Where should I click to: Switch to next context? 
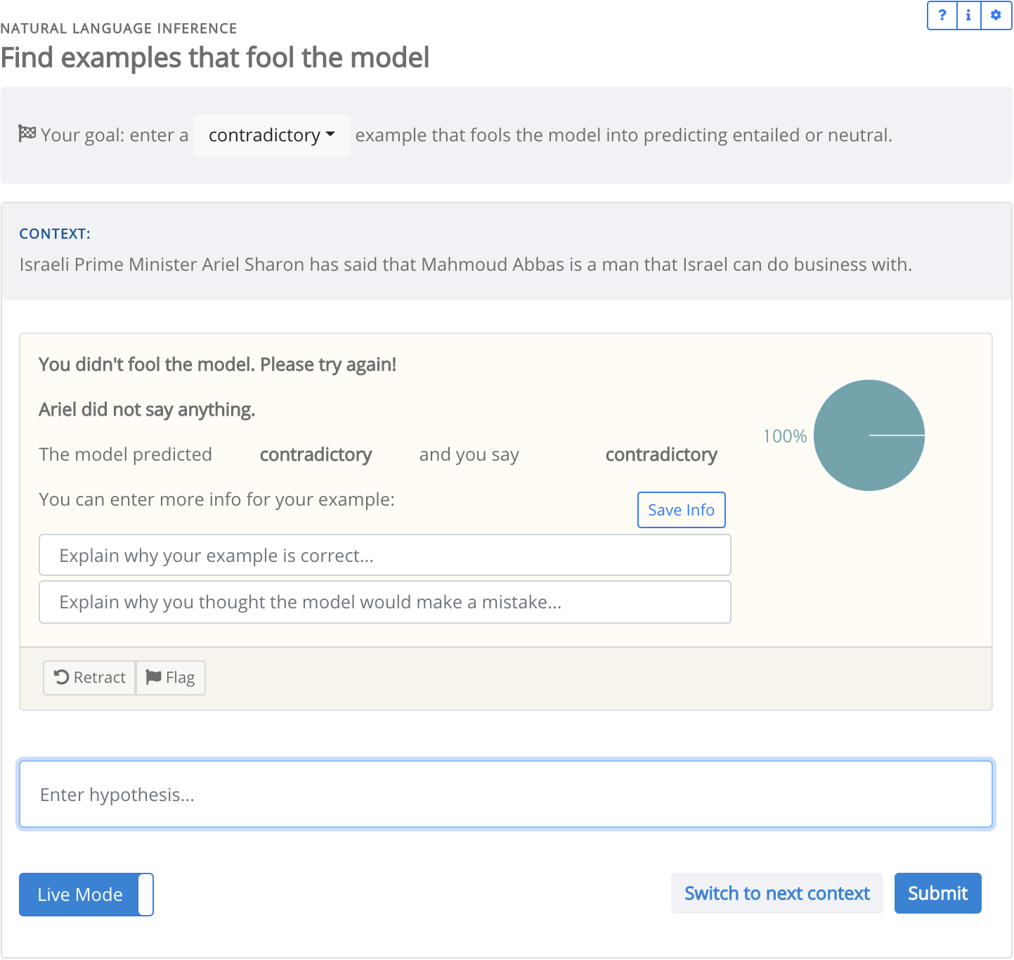point(776,893)
